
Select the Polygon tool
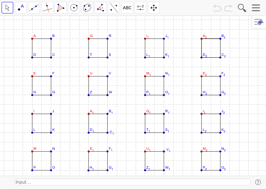[60, 7]
